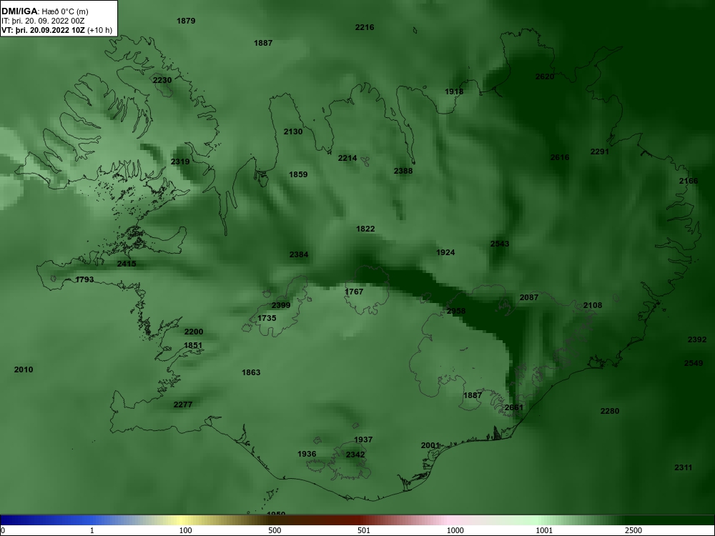Click the map value 2388
This screenshot has height=536, width=715.
(403, 171)
